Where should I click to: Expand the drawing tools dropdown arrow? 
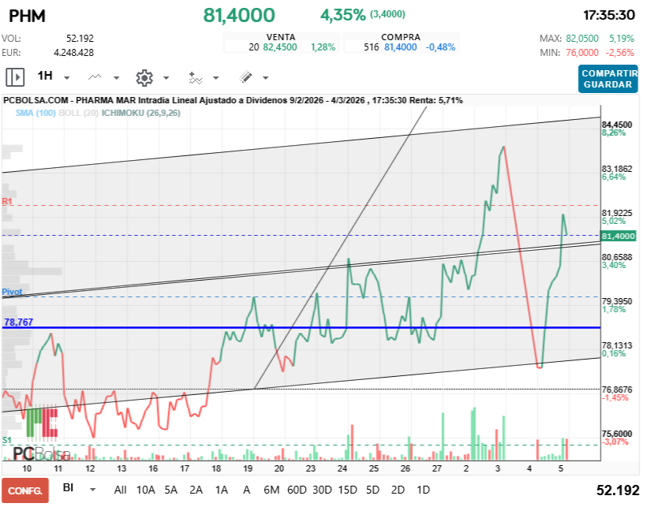[266, 78]
